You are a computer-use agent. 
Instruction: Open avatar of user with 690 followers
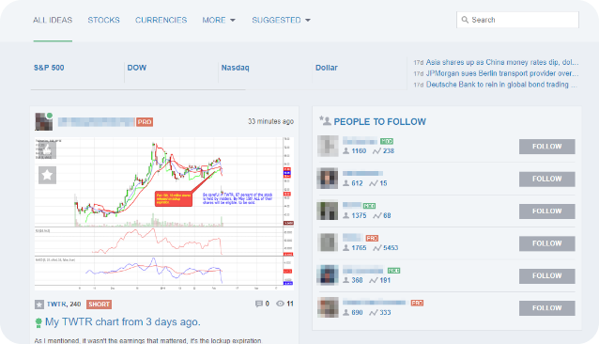(328, 307)
